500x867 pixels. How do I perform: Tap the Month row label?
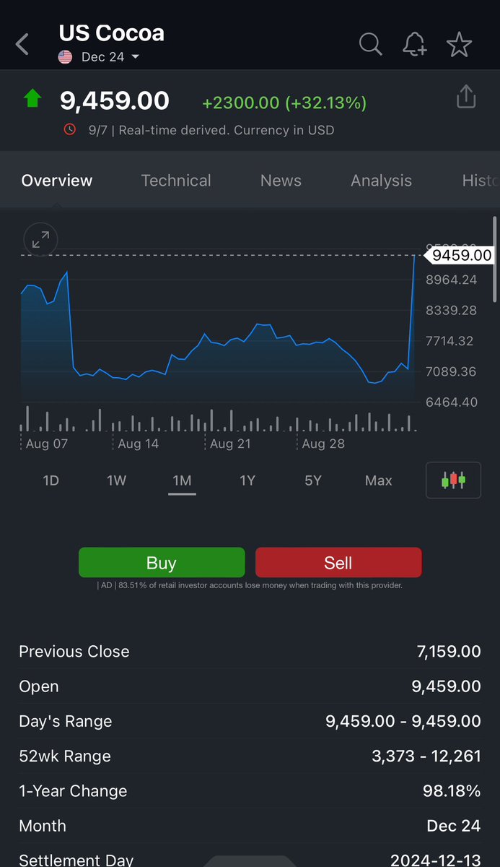tap(43, 826)
